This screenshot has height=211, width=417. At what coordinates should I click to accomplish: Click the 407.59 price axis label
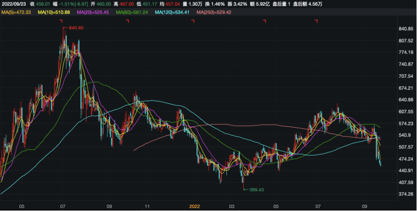coord(406,182)
